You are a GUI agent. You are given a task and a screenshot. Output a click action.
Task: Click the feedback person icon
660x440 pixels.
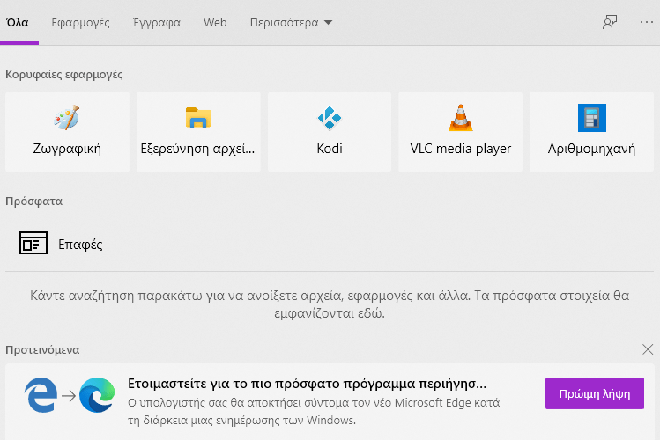tap(610, 22)
